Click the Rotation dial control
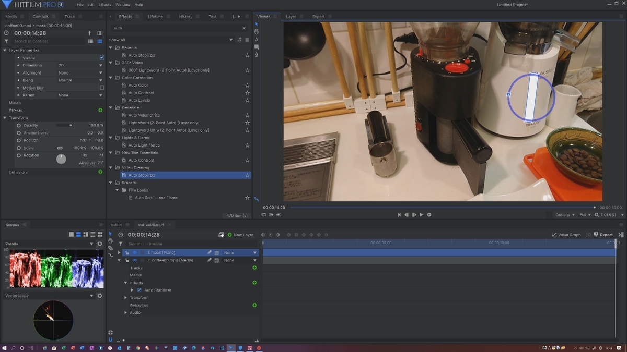This screenshot has height=352, width=627. [61, 159]
